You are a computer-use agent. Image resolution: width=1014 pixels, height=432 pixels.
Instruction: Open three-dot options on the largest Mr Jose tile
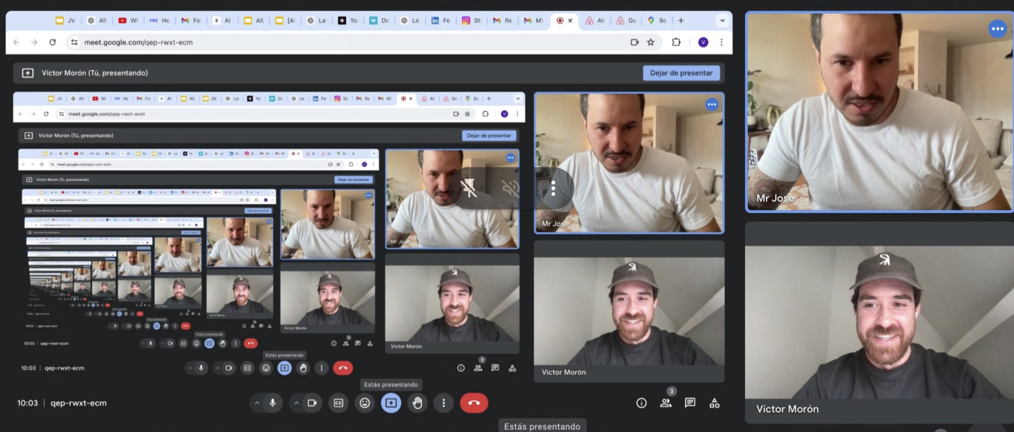pyautogui.click(x=997, y=29)
